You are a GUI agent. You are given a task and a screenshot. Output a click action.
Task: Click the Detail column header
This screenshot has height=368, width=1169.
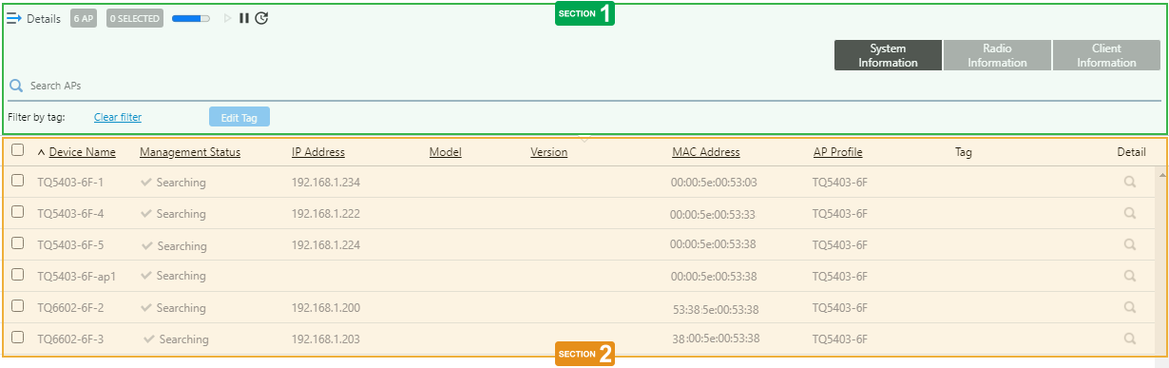pyautogui.click(x=1131, y=152)
